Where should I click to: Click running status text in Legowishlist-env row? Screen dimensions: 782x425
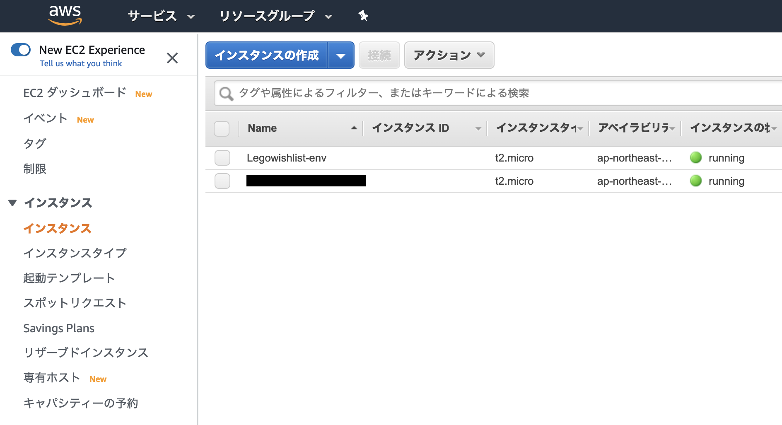click(x=726, y=158)
